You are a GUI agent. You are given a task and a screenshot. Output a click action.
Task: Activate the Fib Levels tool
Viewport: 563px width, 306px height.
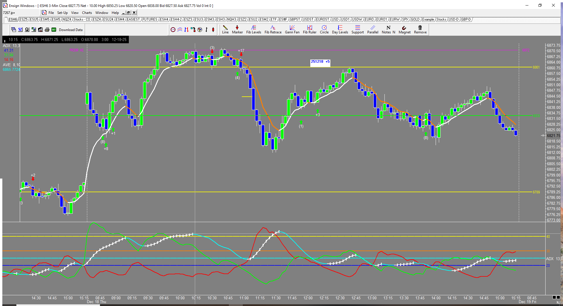pyautogui.click(x=254, y=29)
